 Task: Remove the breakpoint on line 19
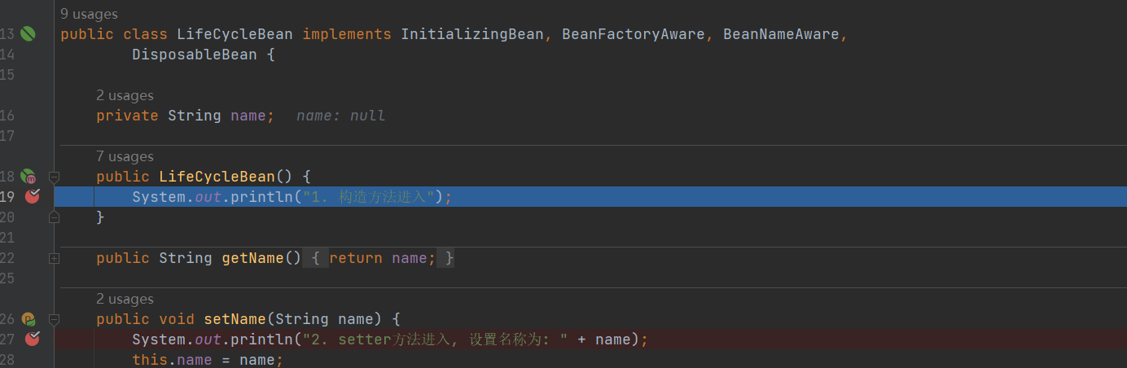[x=32, y=196]
